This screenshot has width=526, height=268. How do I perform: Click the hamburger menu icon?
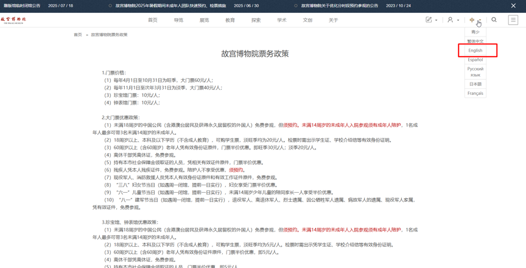pyautogui.click(x=513, y=20)
